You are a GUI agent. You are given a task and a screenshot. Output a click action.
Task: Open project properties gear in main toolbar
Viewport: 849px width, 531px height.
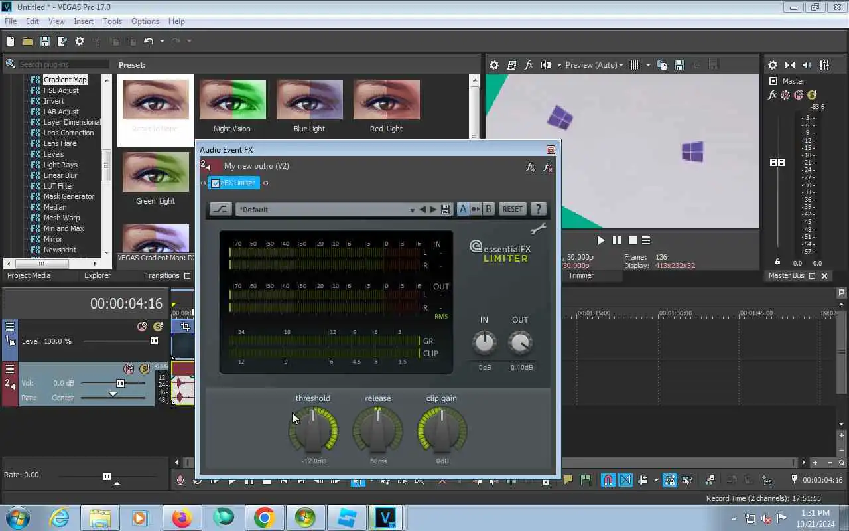pyautogui.click(x=80, y=41)
